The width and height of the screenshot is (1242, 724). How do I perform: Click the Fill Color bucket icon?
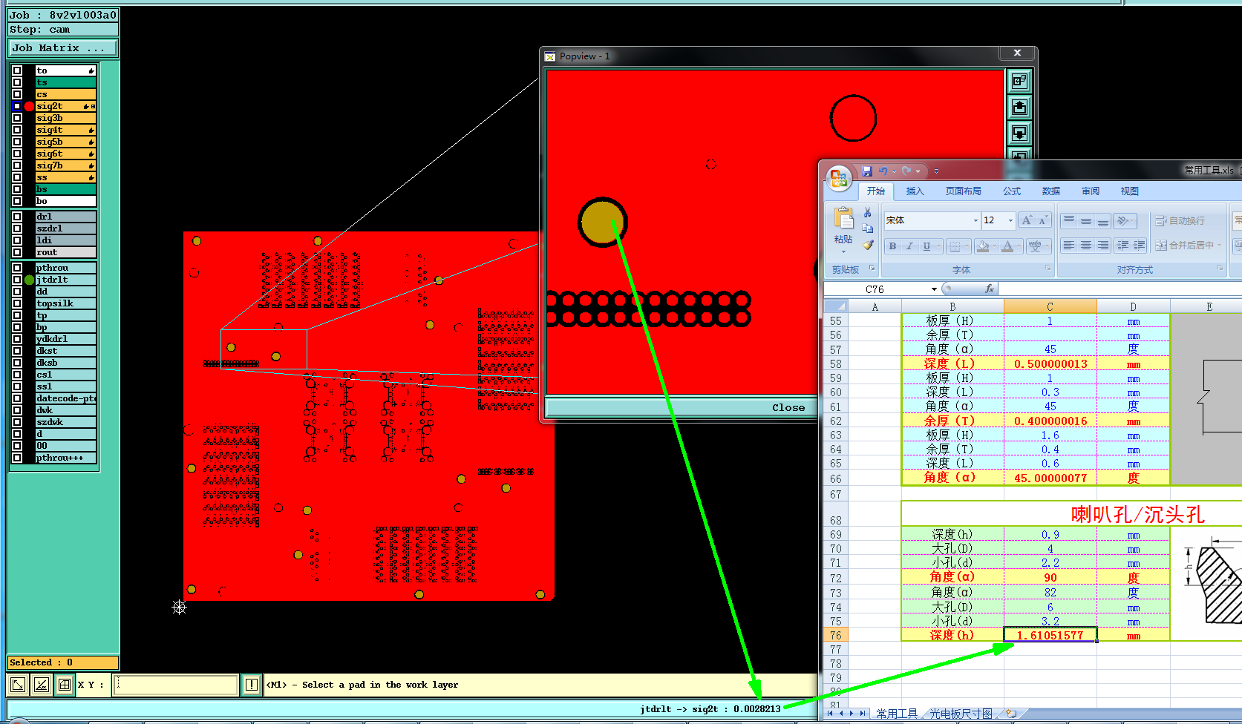[x=982, y=246]
